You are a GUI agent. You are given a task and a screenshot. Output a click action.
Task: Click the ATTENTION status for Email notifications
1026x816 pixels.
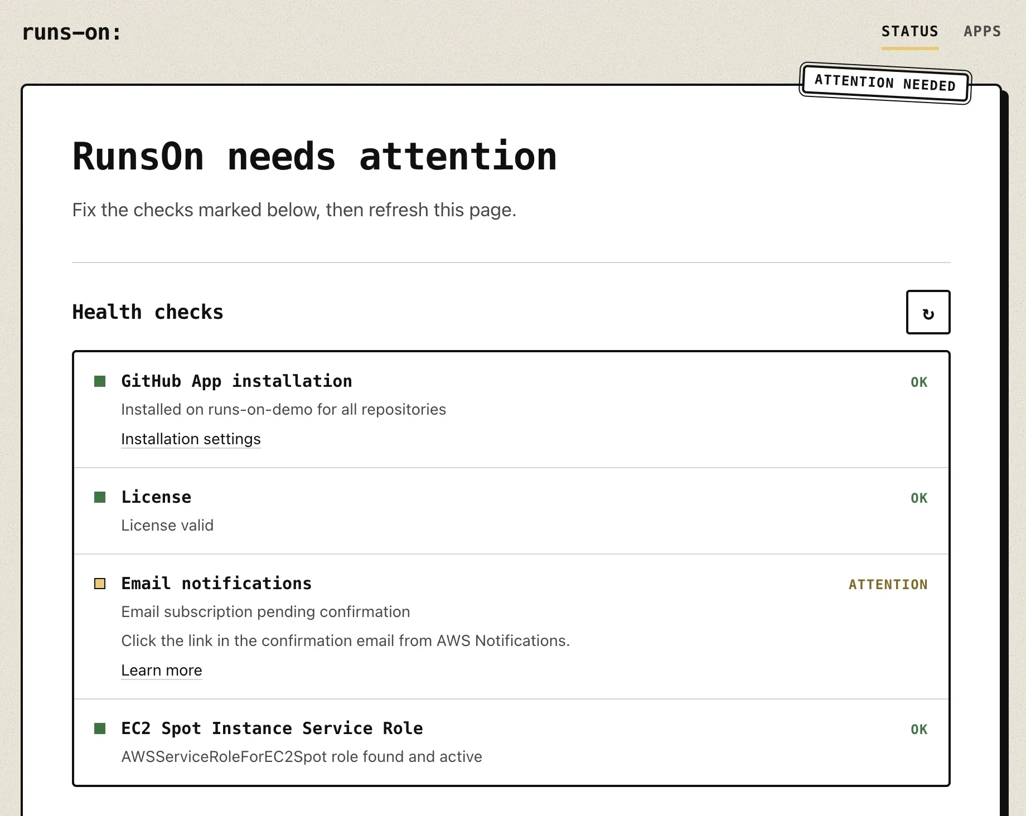click(888, 585)
